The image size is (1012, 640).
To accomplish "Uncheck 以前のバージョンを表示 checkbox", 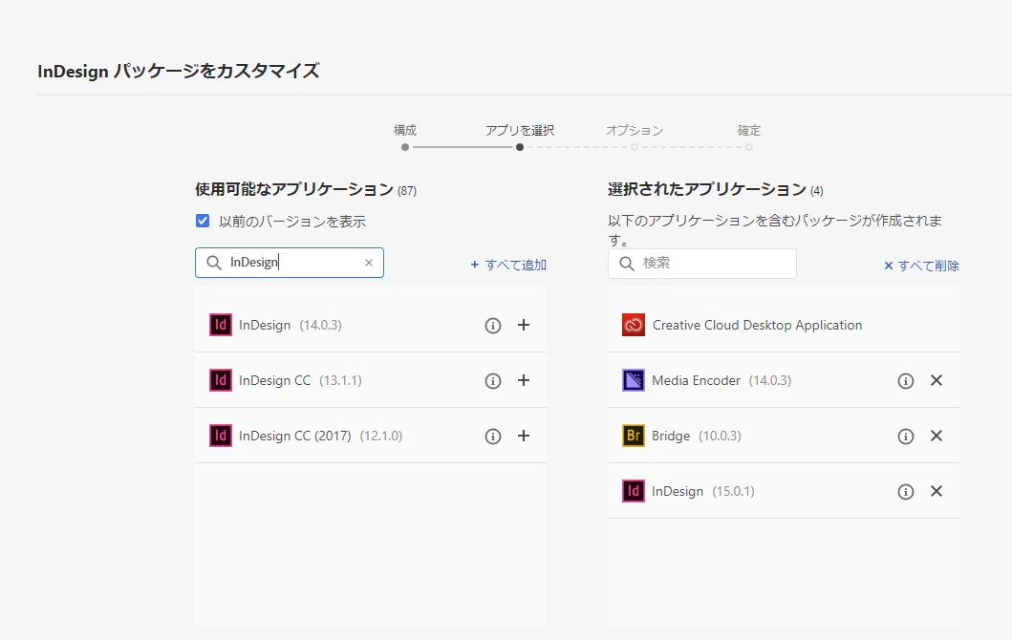I will (x=203, y=222).
